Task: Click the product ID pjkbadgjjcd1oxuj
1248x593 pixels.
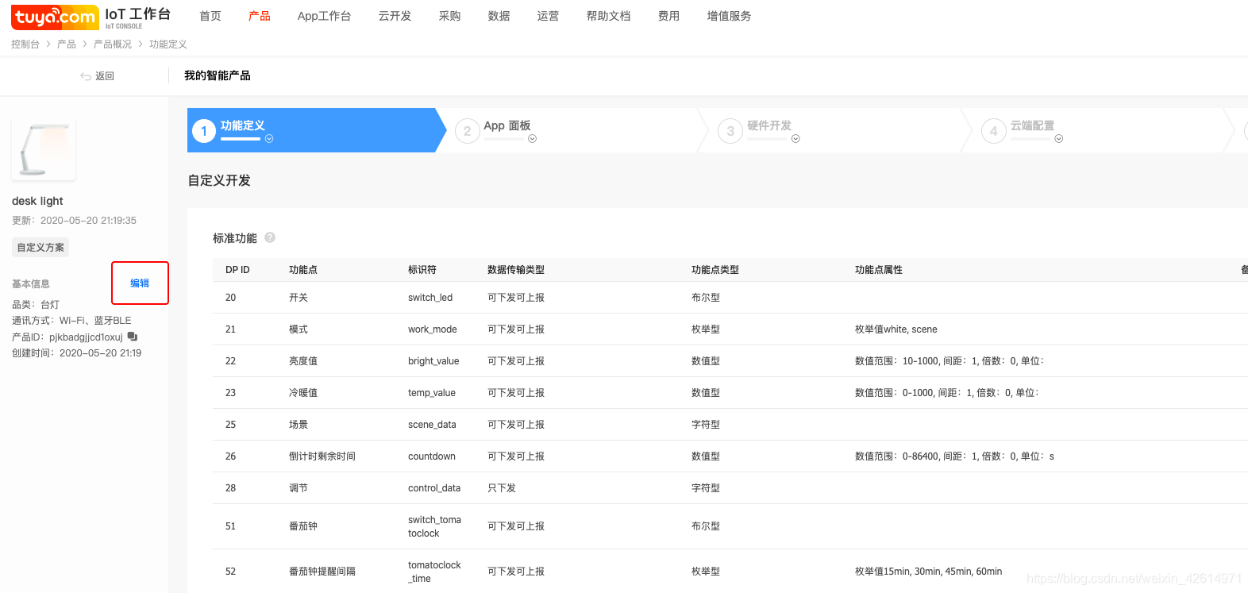Action: click(86, 337)
